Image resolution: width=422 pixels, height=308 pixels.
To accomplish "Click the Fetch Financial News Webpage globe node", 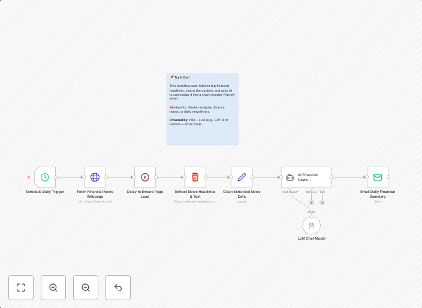I will (x=95, y=177).
